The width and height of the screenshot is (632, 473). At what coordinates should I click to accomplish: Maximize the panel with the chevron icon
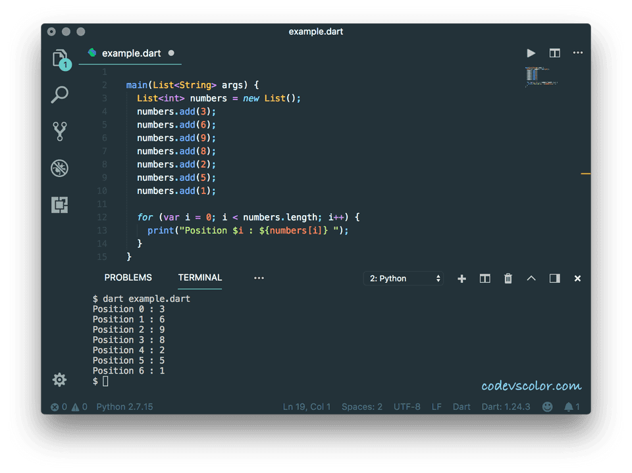tap(531, 278)
